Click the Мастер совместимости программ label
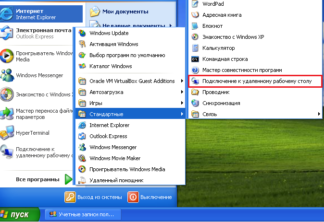 coord(242,70)
